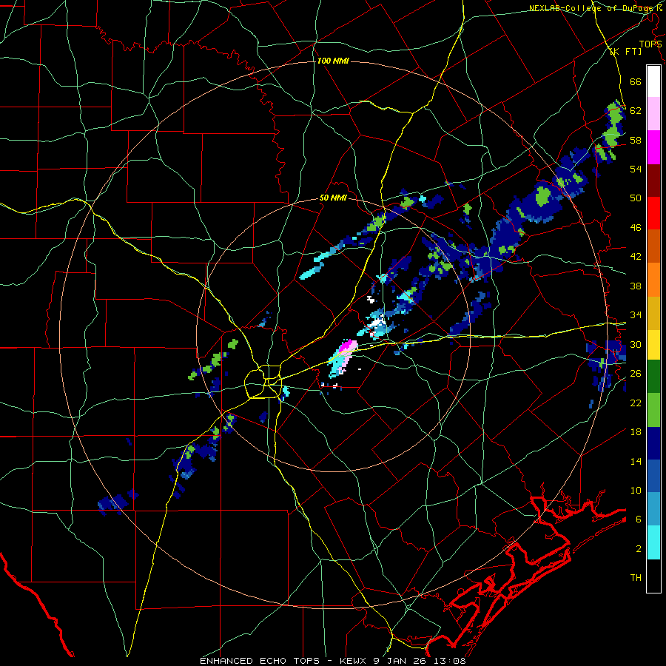Screen dimensions: 666x666
Task: Click the 34 legend value
Action: point(636,315)
